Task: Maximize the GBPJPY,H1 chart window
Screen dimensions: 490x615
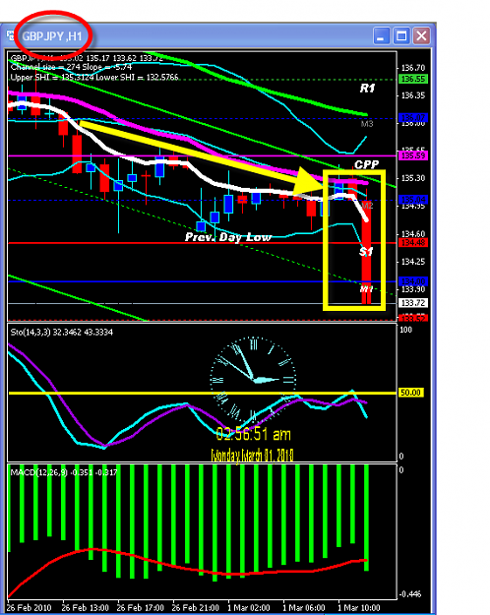Action: coord(401,36)
